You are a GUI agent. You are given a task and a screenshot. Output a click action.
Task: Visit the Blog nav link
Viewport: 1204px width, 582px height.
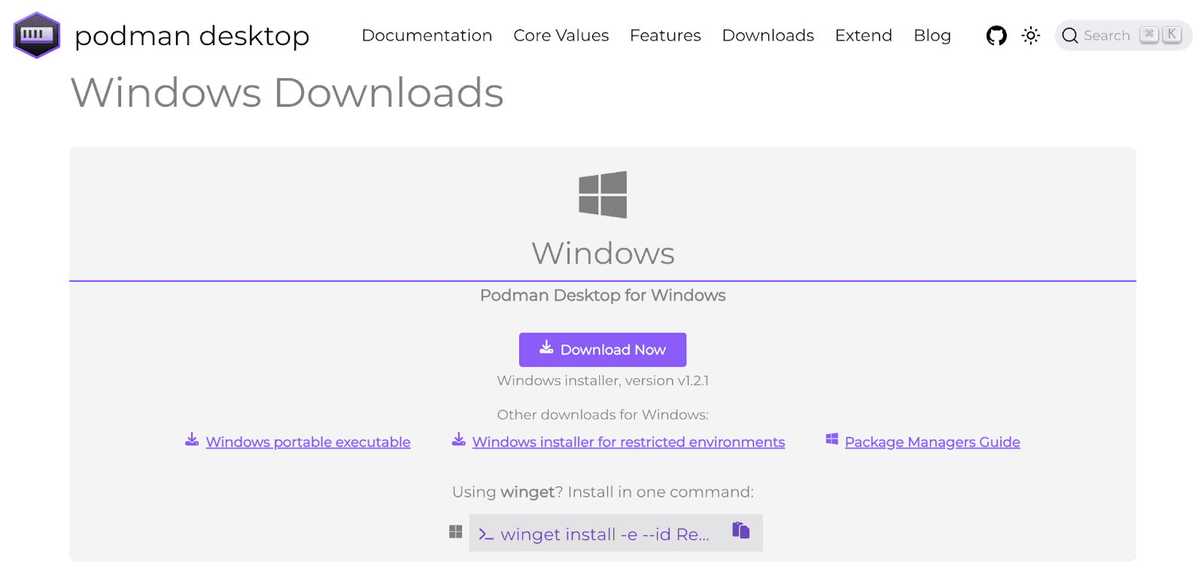pyautogui.click(x=932, y=35)
